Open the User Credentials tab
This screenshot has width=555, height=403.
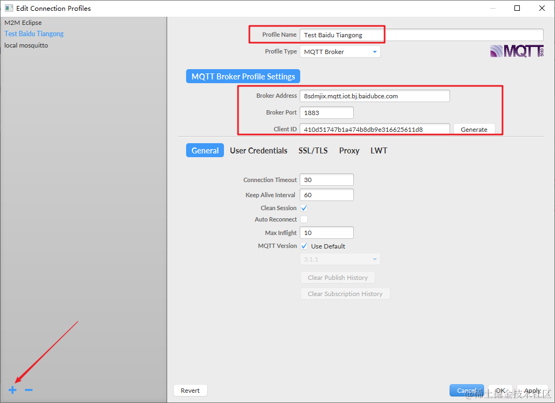(x=259, y=151)
